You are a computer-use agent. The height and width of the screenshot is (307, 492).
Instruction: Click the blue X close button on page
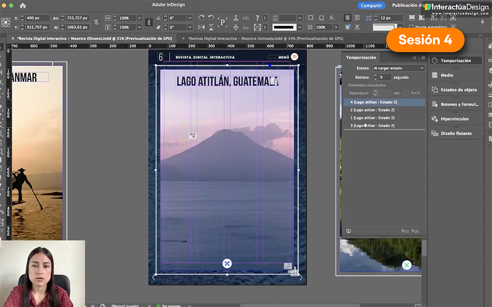tap(227, 263)
